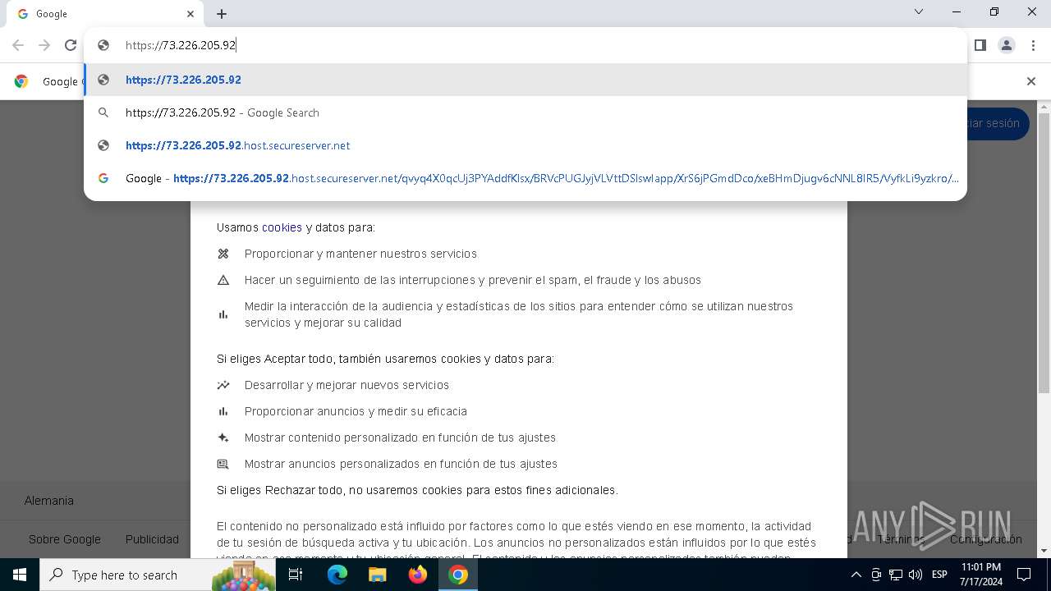The height and width of the screenshot is (591, 1051).
Task: Open the network tray icon
Action: point(896,575)
